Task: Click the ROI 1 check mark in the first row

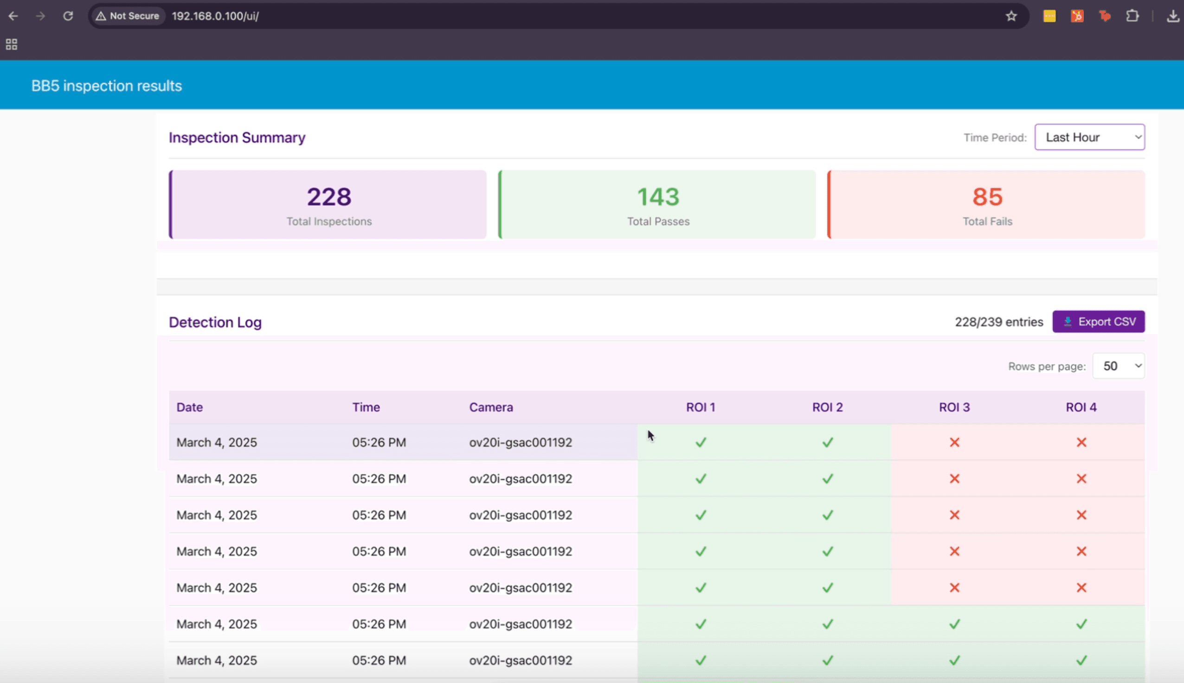Action: [700, 442]
